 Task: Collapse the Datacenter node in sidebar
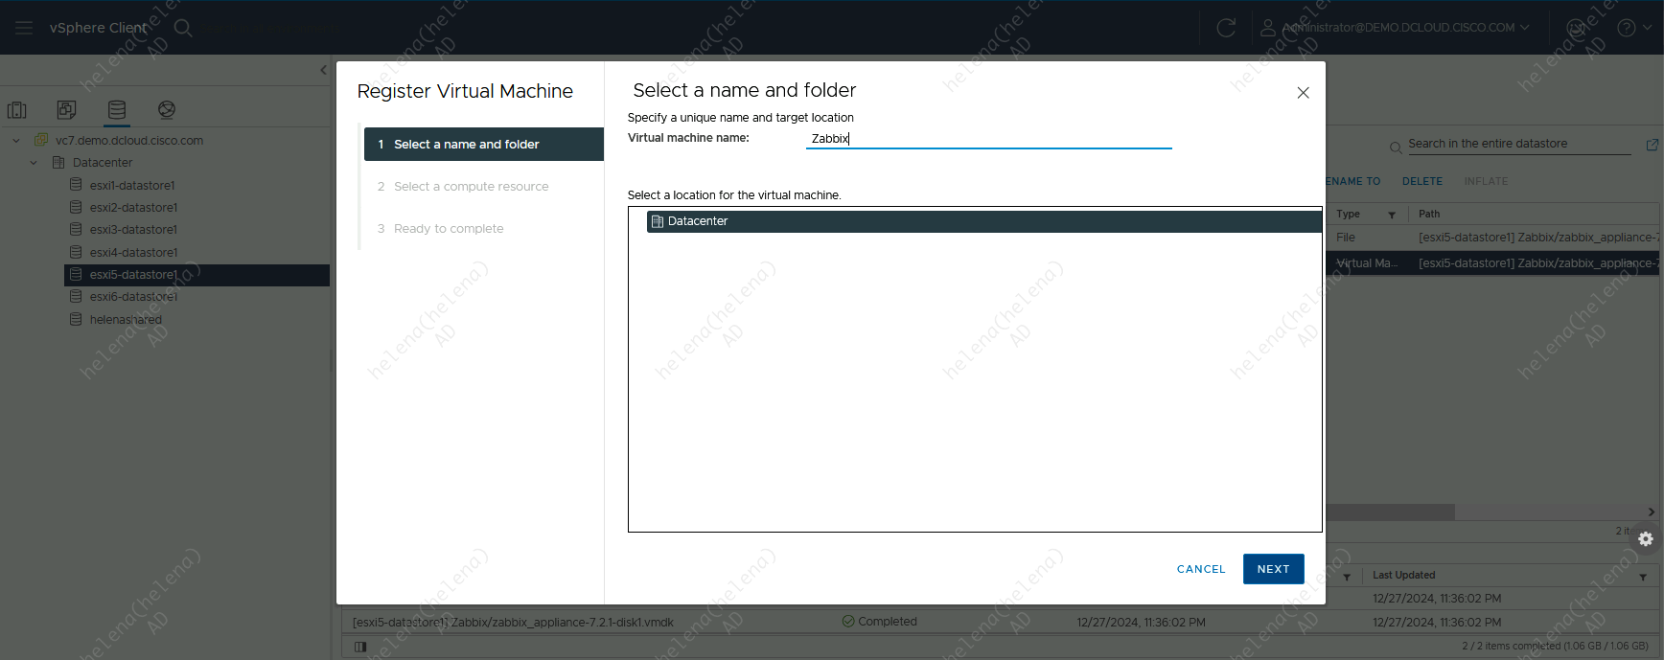click(x=34, y=163)
